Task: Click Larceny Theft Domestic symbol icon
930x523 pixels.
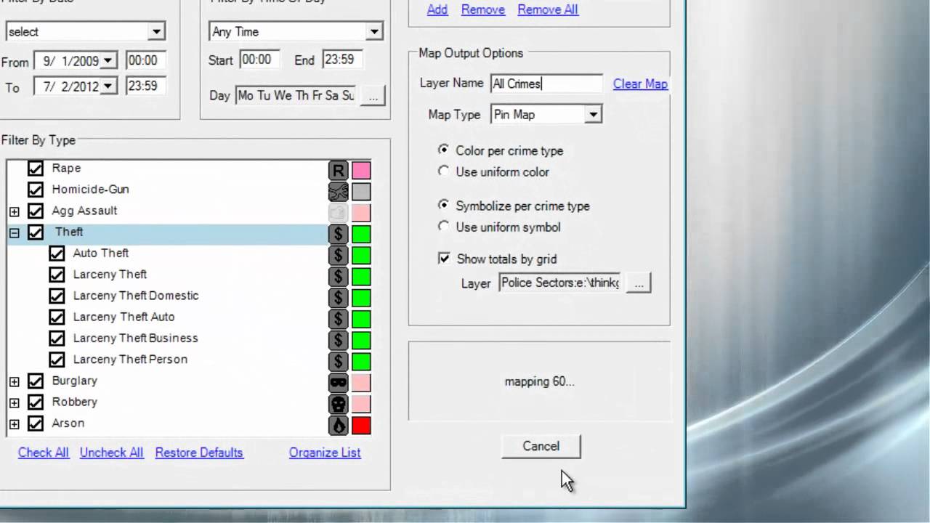Action: pos(339,298)
